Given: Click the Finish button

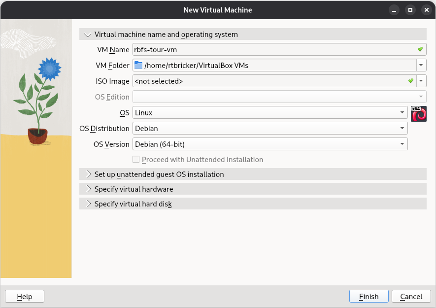Looking at the screenshot, I should pyautogui.click(x=369, y=296).
